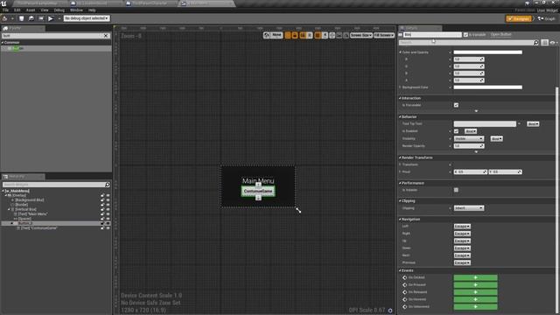The height and width of the screenshot is (315, 560).
Task: Select Background Blur in Hierarchy
Action: pyautogui.click(x=30, y=200)
